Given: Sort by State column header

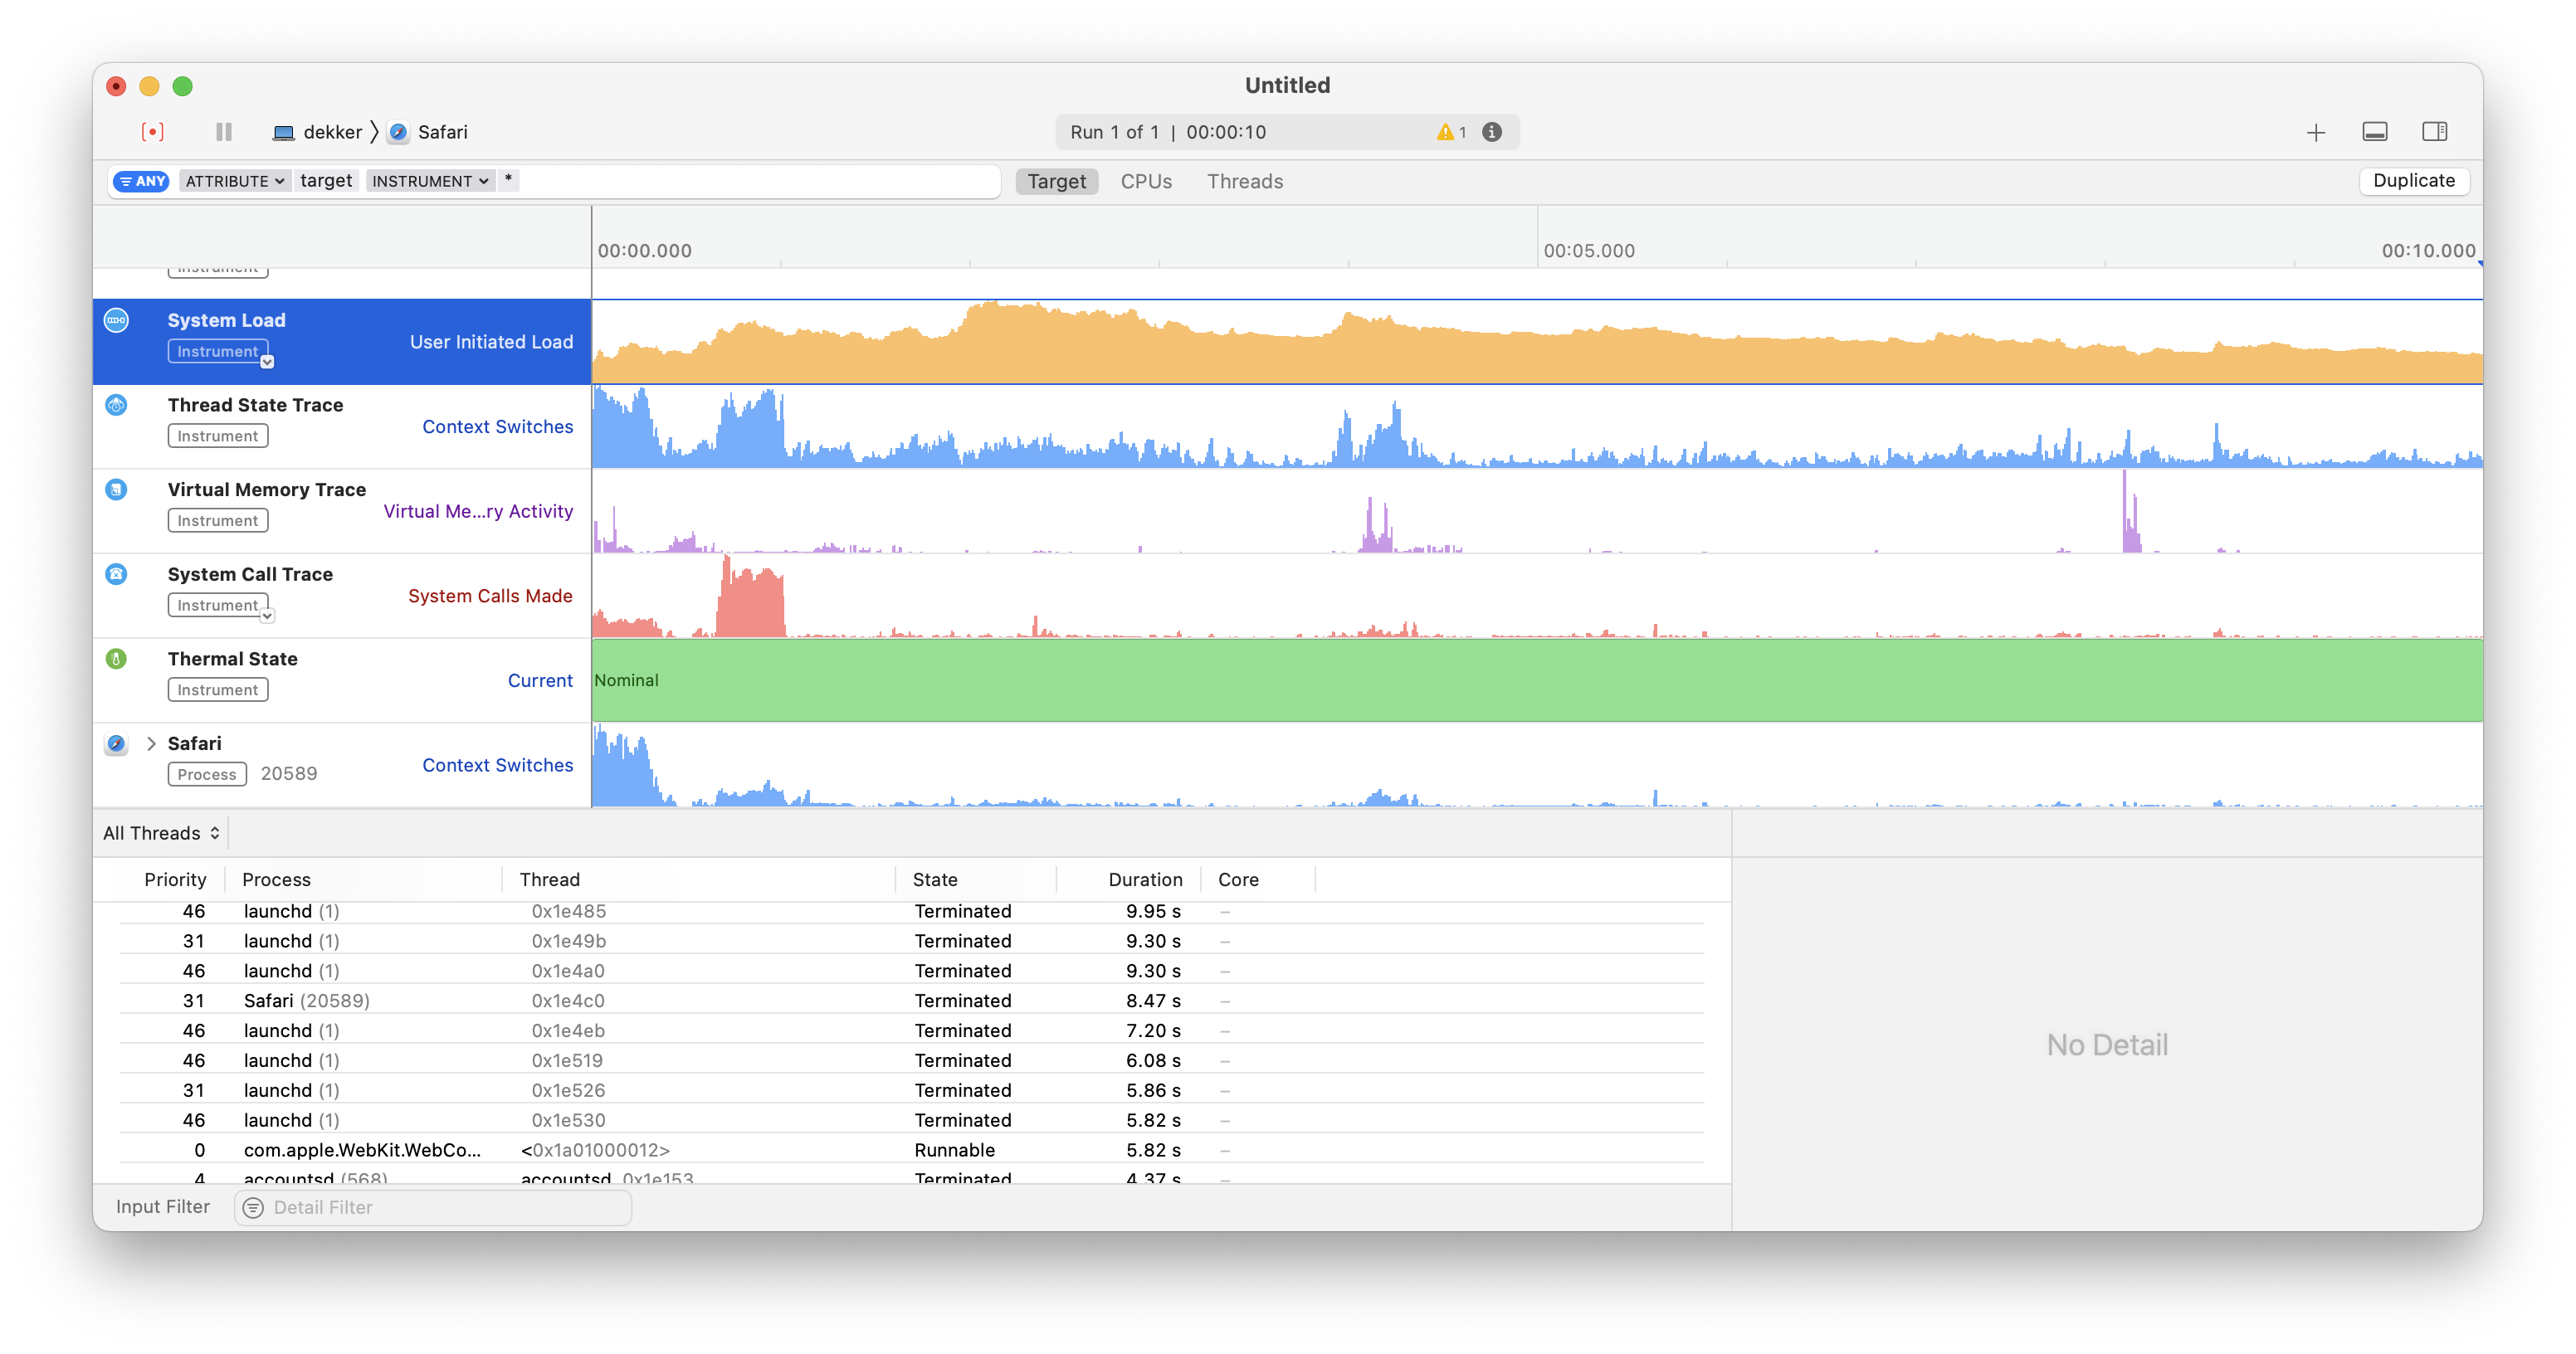Looking at the screenshot, I should tap(934, 879).
